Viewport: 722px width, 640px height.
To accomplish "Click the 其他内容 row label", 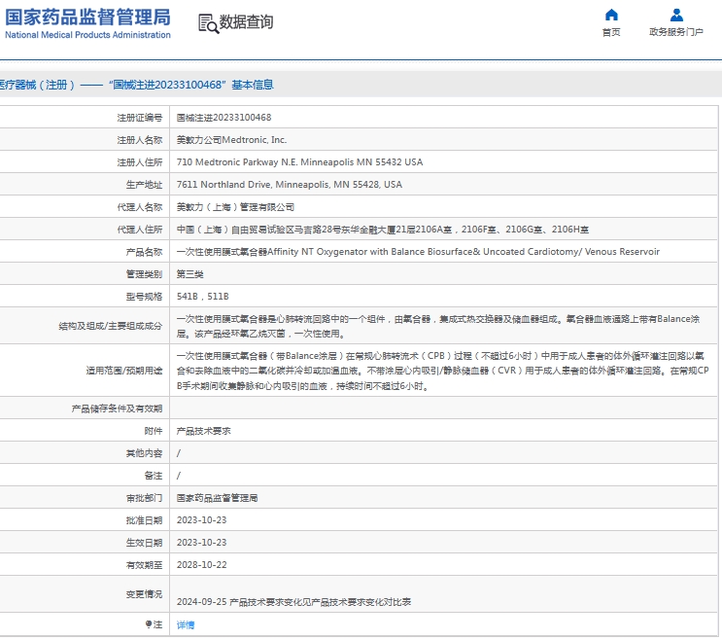I will click(144, 453).
